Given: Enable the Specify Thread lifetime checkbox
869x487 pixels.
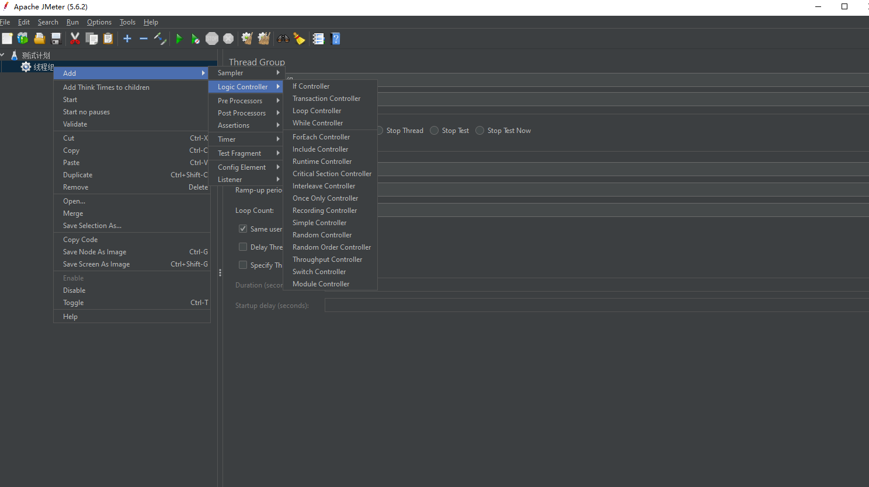Looking at the screenshot, I should [243, 265].
